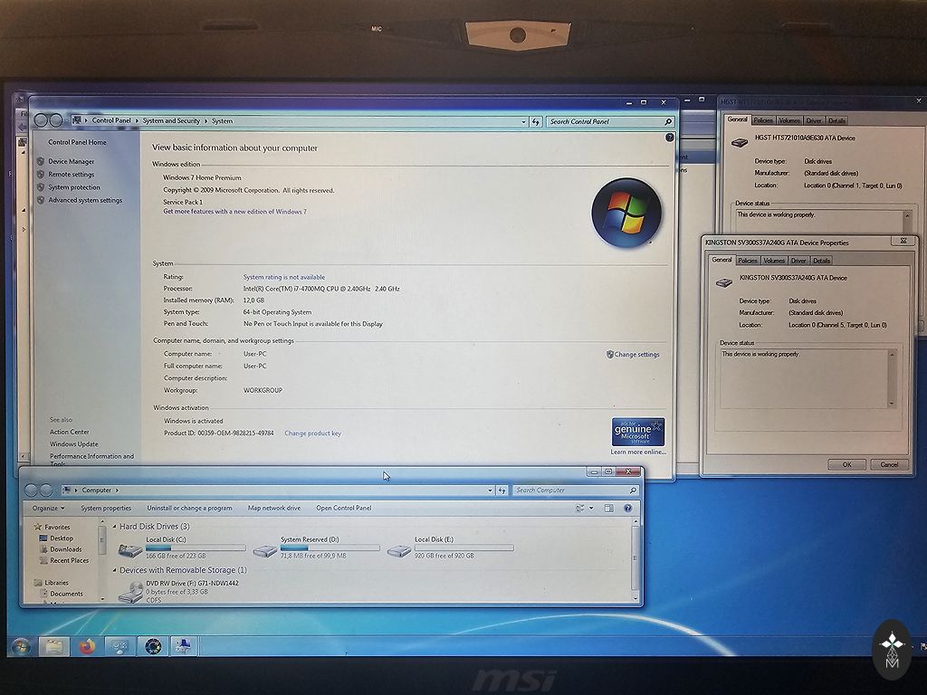Screen dimensions: 927x695
Task: Open Device Manager link in sidebar
Action: pos(71,162)
